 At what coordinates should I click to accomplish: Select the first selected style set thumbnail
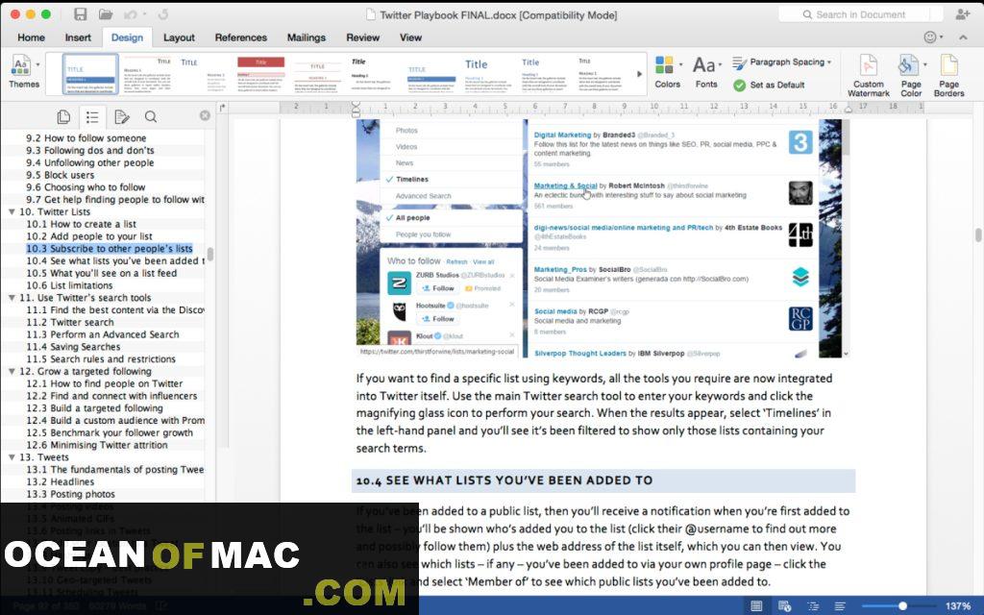click(x=90, y=74)
